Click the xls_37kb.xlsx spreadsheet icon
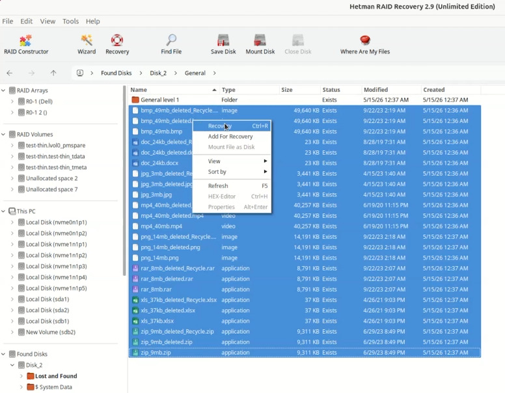 pyautogui.click(x=135, y=321)
